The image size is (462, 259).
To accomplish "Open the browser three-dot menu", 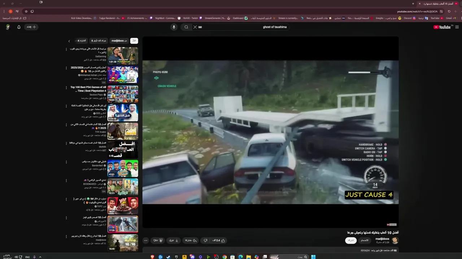I will (4, 12).
